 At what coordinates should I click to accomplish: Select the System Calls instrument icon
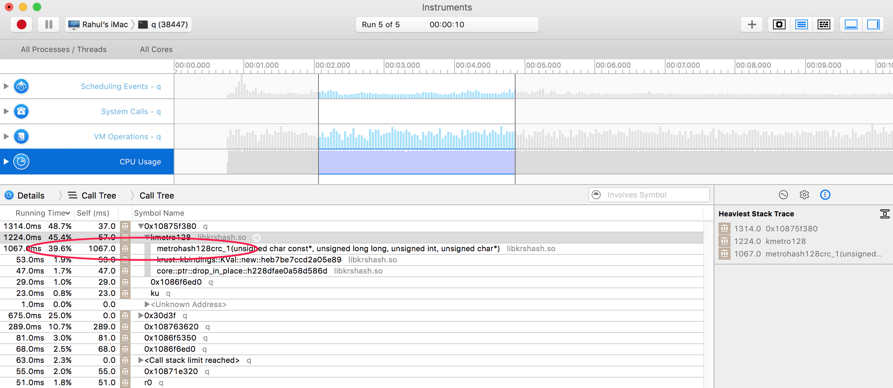click(21, 111)
